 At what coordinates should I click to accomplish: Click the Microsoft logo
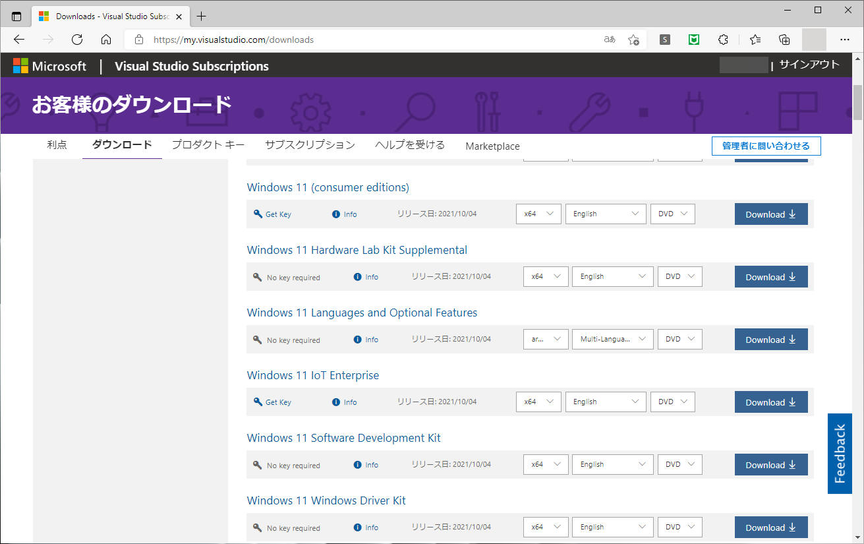(x=50, y=66)
